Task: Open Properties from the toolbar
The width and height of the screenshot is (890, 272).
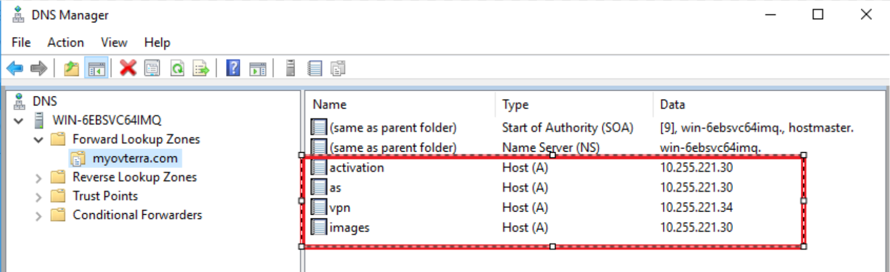Action: click(x=152, y=68)
